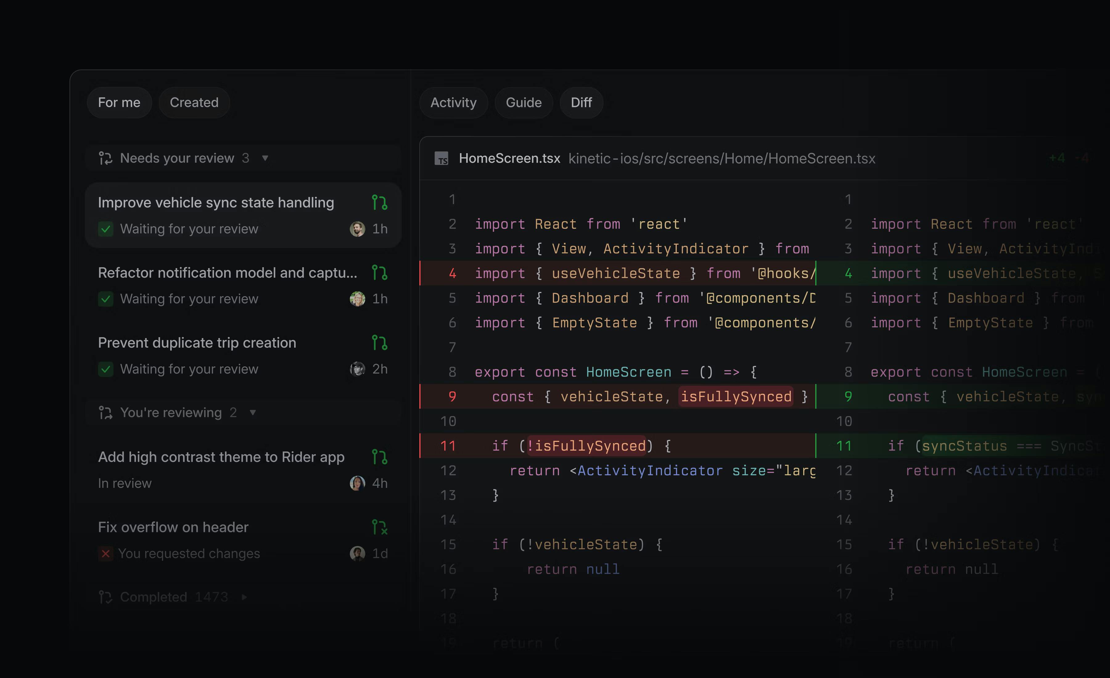Image resolution: width=1110 pixels, height=678 pixels.
Task: Click 4h timestamp on Add high contrast theme
Action: pyautogui.click(x=380, y=483)
